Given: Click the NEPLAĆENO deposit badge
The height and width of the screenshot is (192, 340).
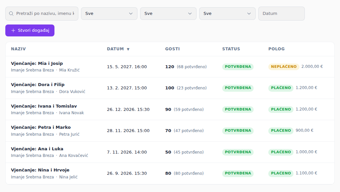Looking at the screenshot, I should point(284,67).
